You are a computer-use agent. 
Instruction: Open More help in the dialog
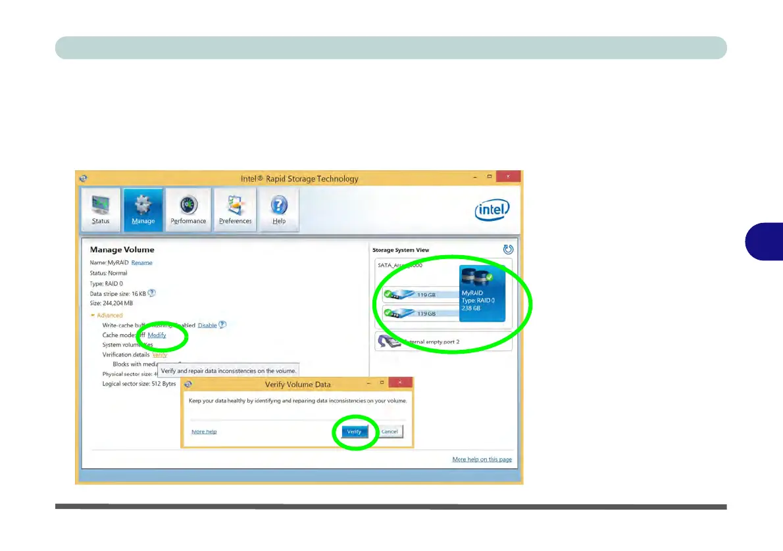coord(204,432)
